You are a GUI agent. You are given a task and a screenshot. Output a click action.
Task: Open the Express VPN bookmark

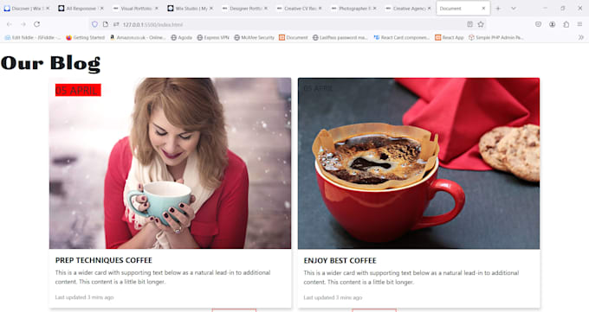(213, 37)
